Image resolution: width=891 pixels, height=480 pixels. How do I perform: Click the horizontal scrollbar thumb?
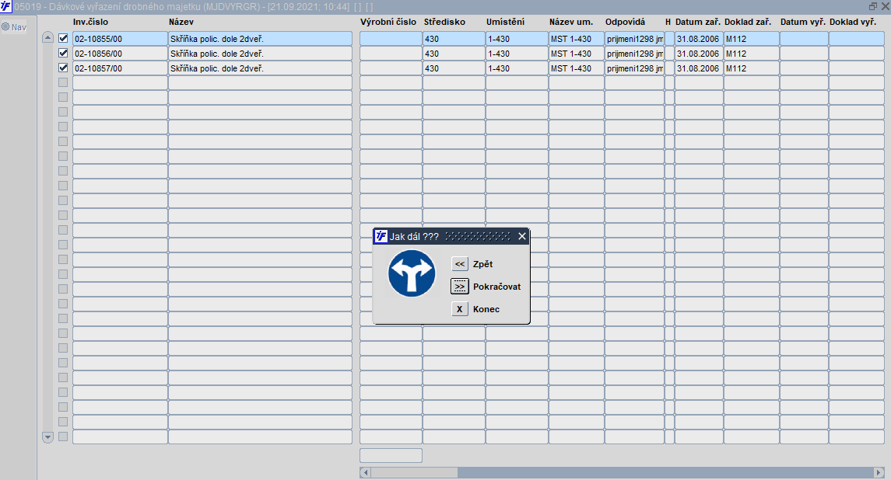tap(414, 473)
